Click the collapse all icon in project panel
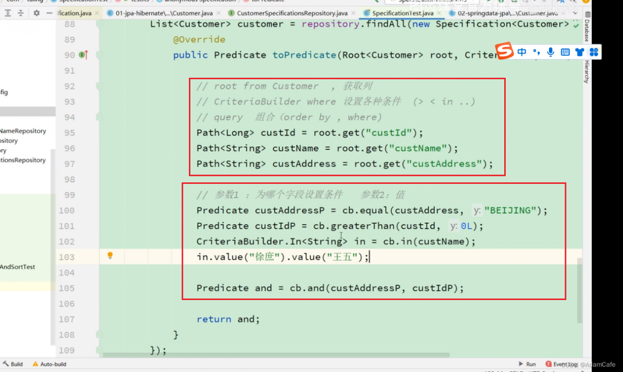Screen dimensions: 623x372 coord(22,13)
